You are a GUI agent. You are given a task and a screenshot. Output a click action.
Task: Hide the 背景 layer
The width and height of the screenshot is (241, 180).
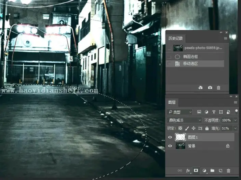click(170, 146)
